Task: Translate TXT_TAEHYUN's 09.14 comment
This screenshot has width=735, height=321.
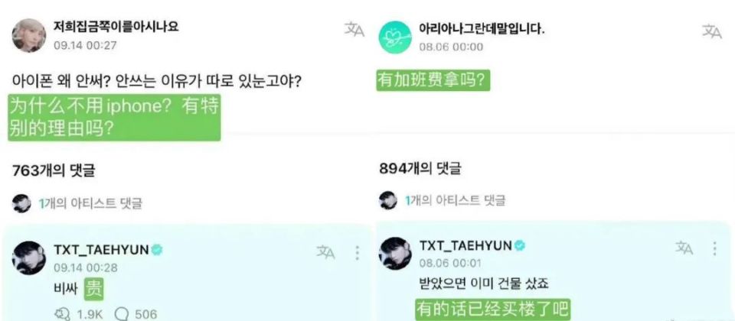Action: tap(326, 253)
